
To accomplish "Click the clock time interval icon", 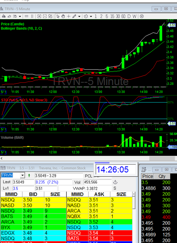I will pyautogui.click(x=86, y=16).
